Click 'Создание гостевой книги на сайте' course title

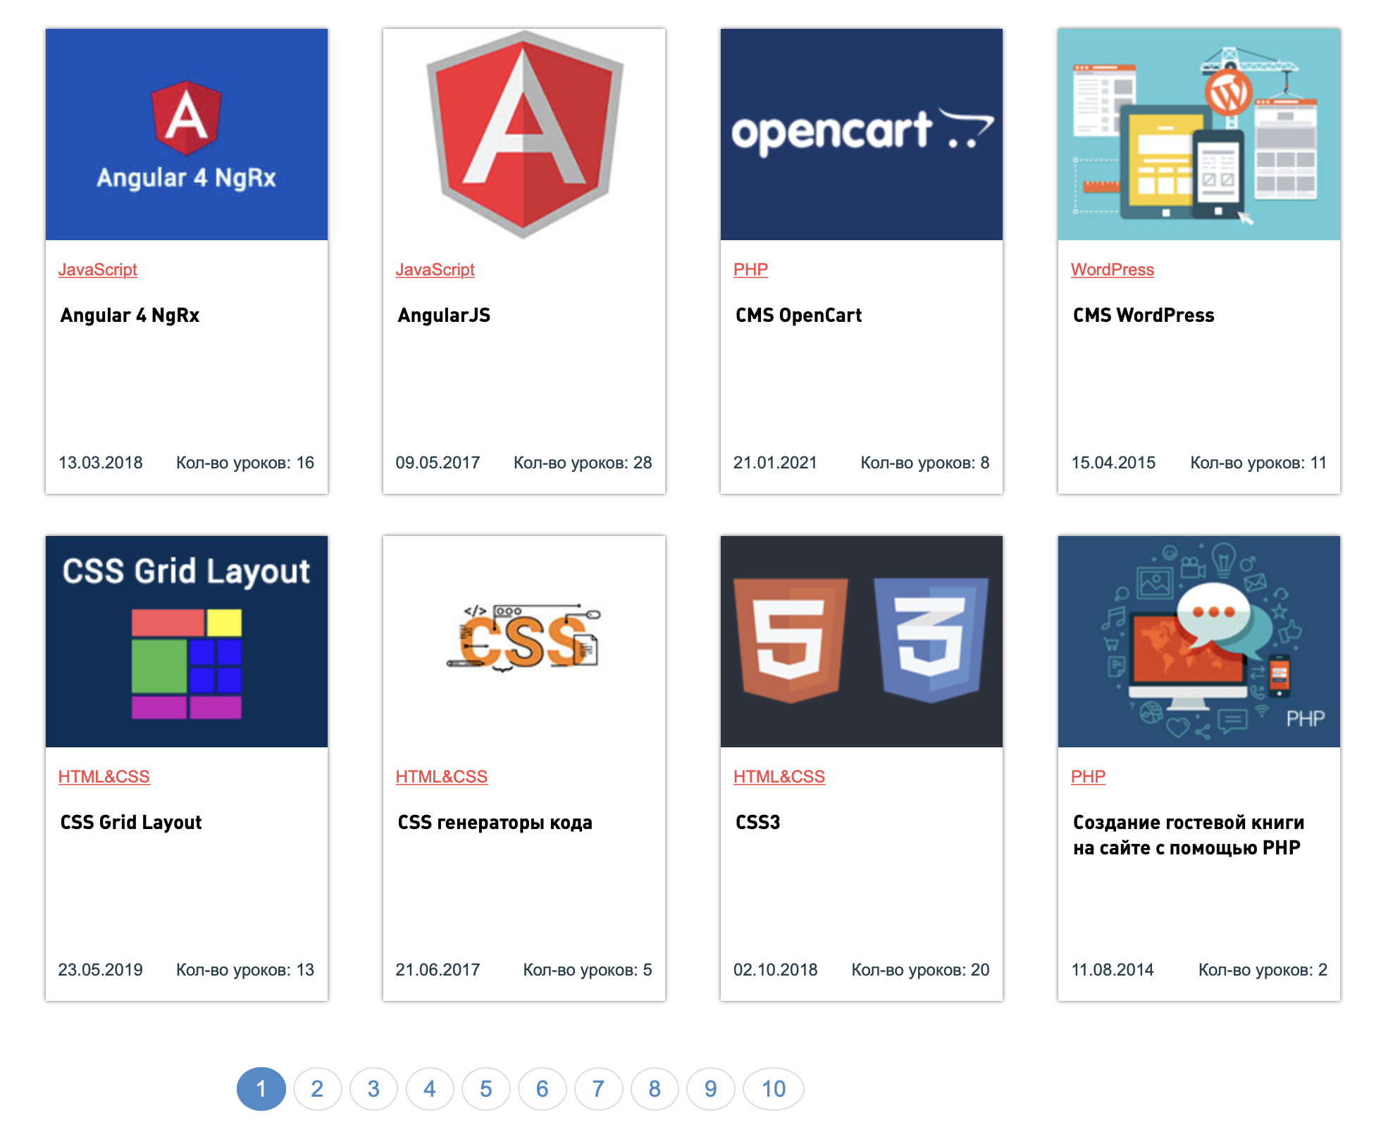point(1189,835)
